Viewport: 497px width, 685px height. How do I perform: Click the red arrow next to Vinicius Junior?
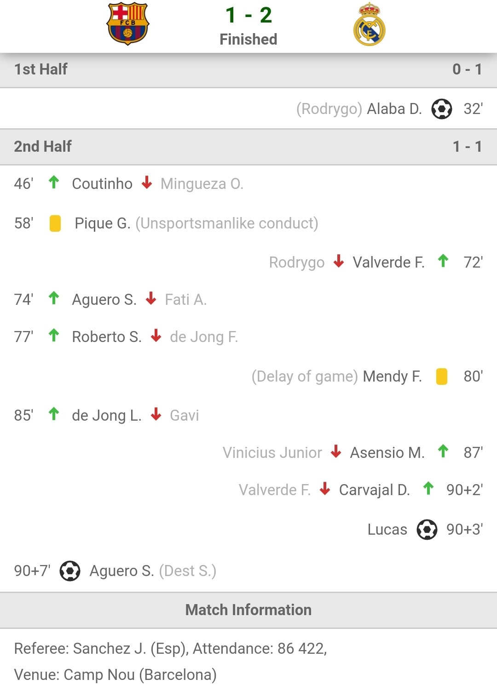[336, 451]
